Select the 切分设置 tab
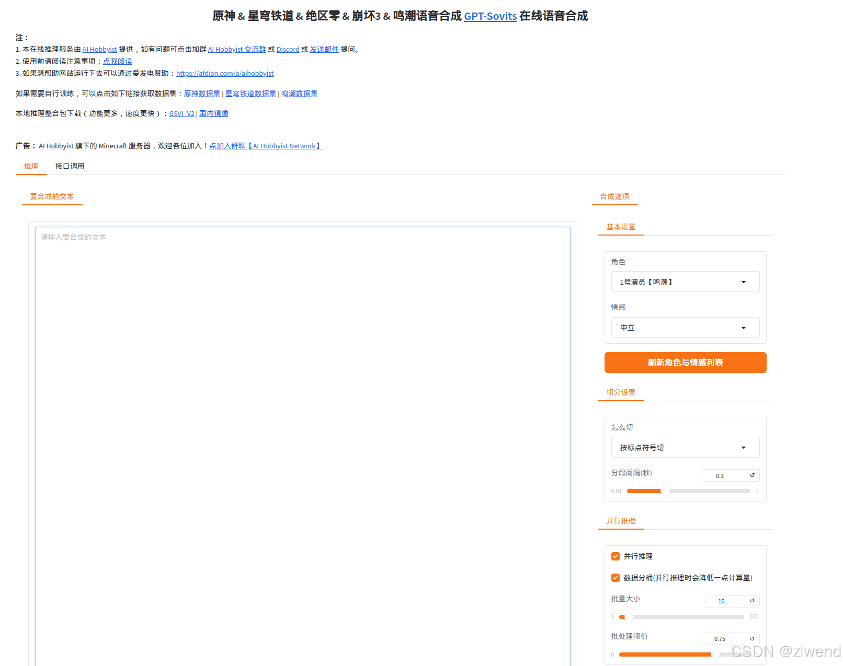Image resolution: width=843 pixels, height=666 pixels. point(621,392)
